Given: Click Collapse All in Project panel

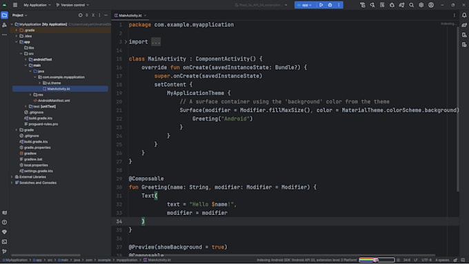Looking at the screenshot, I should (93, 15).
